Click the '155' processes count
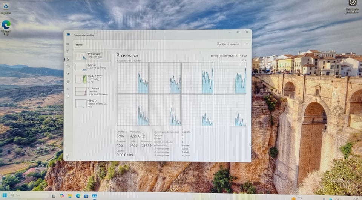The width and height of the screenshot is (362, 200). pyautogui.click(x=120, y=145)
